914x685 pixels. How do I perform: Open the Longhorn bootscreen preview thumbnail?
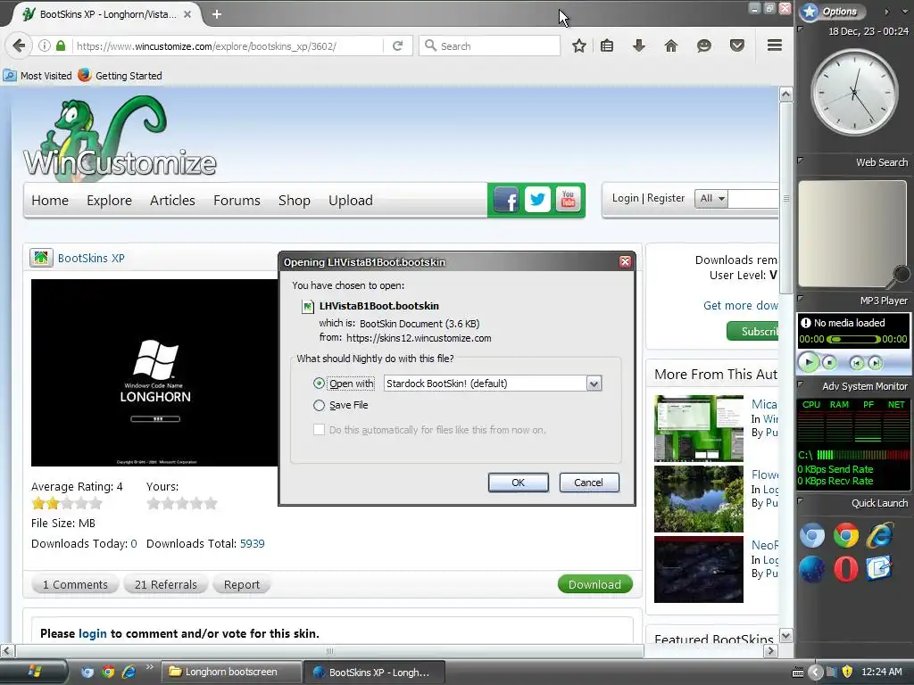click(154, 373)
